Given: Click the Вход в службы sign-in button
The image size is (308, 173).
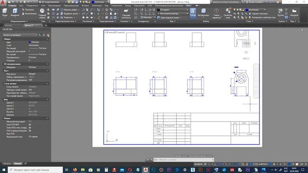Looking at the screenshot, I should 256,2.
